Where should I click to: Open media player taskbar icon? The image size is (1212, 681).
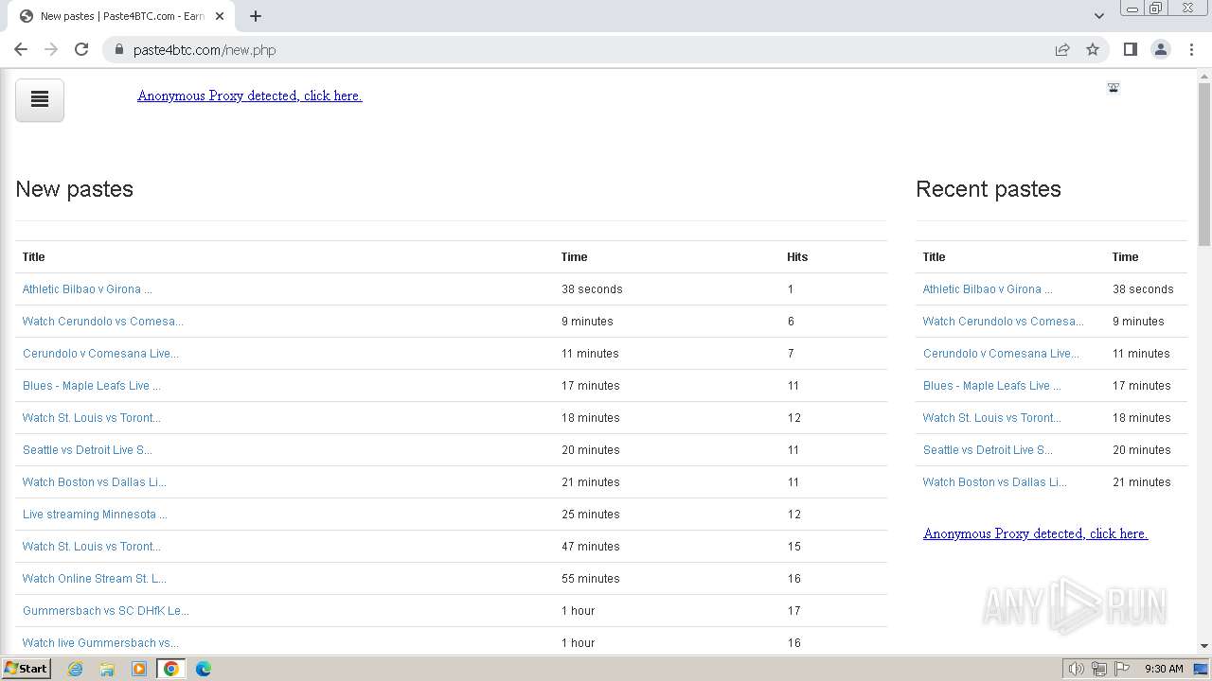pyautogui.click(x=139, y=669)
